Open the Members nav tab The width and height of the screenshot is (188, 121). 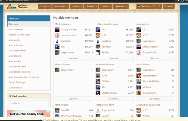click(x=120, y=6)
